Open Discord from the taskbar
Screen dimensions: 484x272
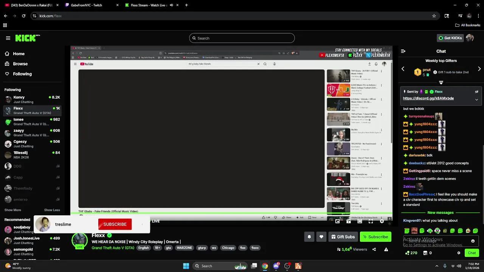(x=276, y=266)
